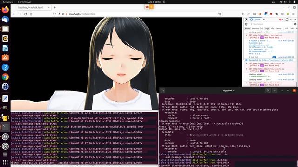Image resolution: width=298 pixels, height=167 pixels.
Task: Open a new Firefox tab
Action: click(x=55, y=7)
